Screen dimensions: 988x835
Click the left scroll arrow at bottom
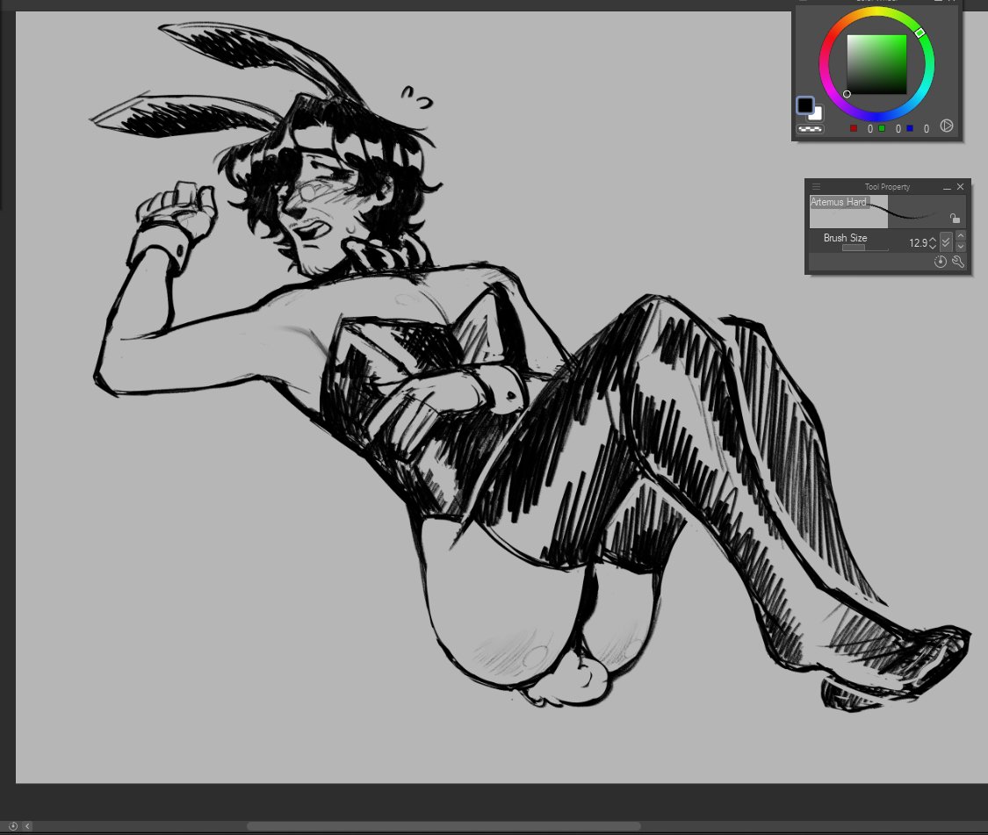[x=27, y=825]
